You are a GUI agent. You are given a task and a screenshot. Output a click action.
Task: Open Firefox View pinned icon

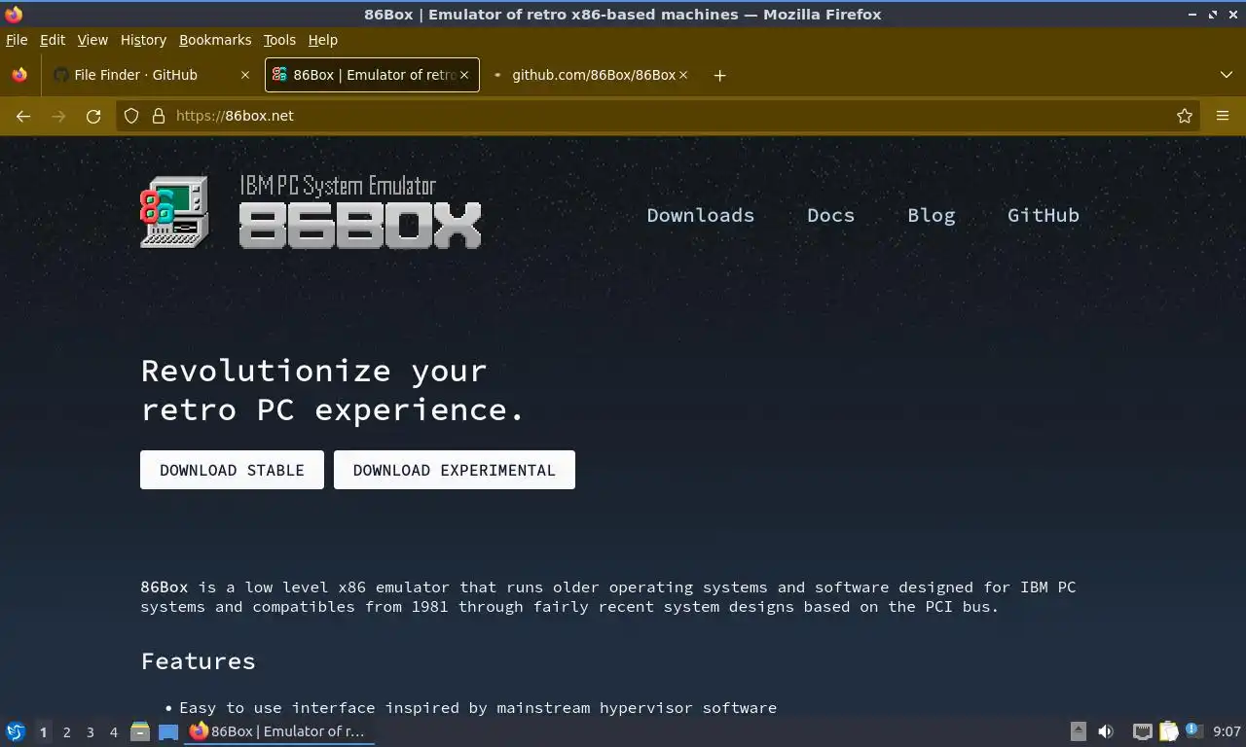(19, 75)
